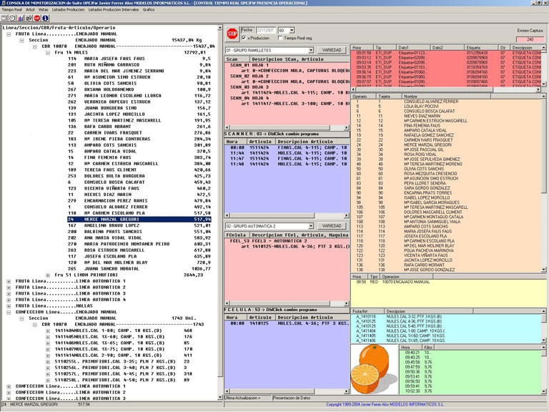Open the Arbol menu
This screenshot has height=412, width=549.
pyautogui.click(x=30, y=10)
